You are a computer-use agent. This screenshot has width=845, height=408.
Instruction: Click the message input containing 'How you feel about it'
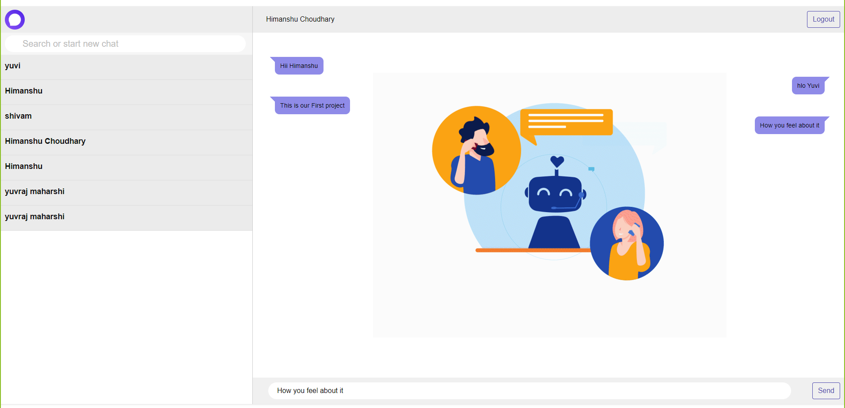(529, 390)
